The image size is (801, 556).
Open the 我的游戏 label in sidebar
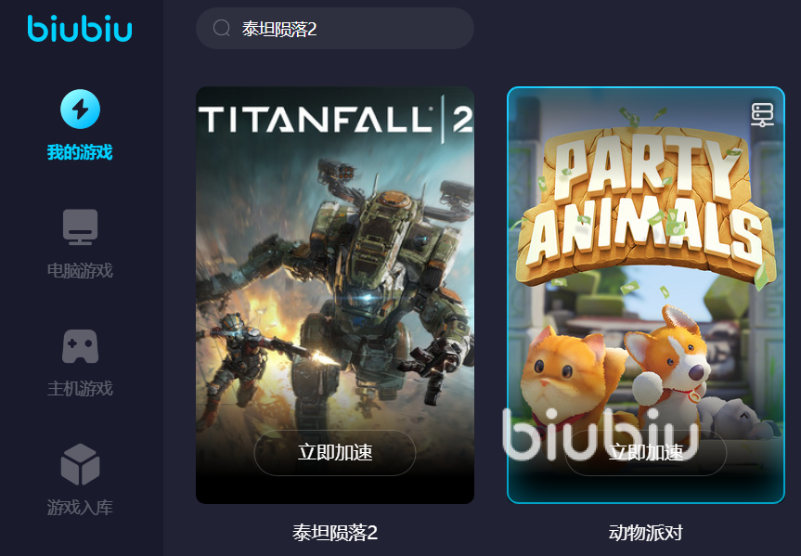pyautogui.click(x=80, y=152)
